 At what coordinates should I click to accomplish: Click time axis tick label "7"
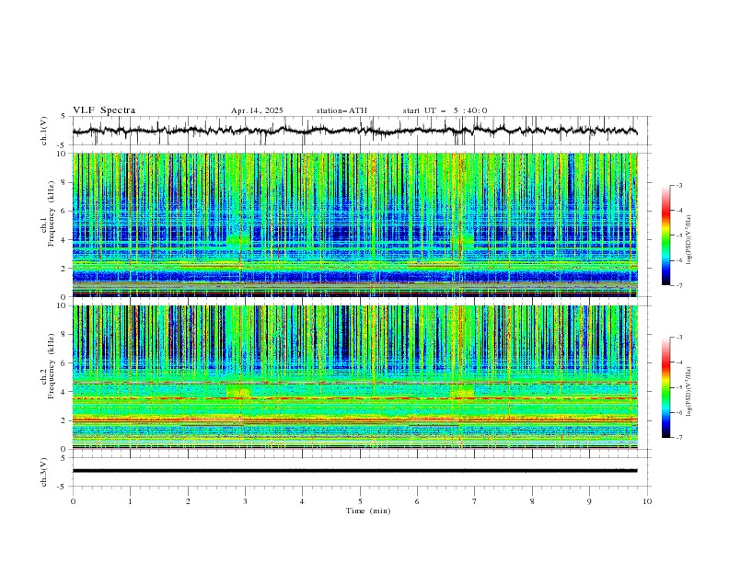pos(475,501)
